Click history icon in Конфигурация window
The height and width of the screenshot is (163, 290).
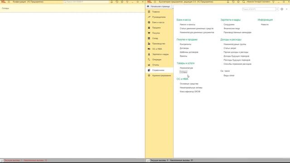tap(117, 2)
